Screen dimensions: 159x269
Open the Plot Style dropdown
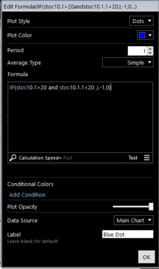pos(141,21)
